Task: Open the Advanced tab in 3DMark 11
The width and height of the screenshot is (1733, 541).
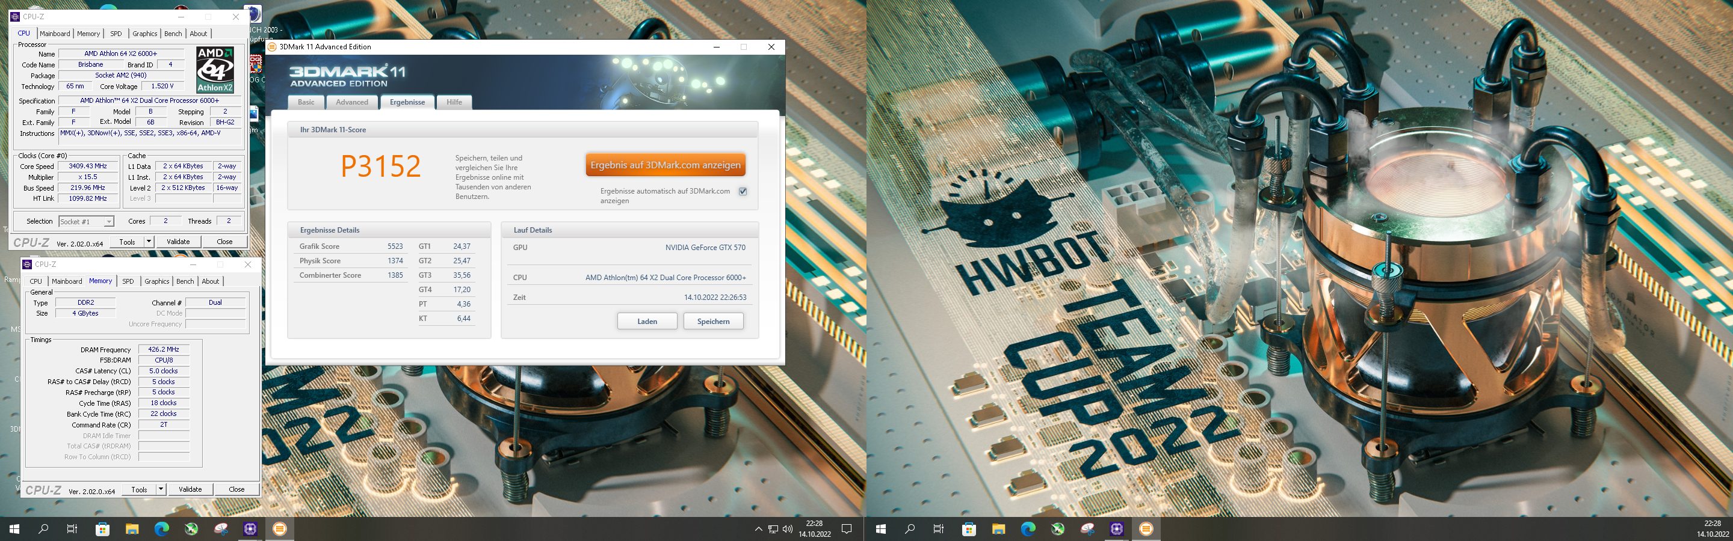Action: tap(352, 102)
